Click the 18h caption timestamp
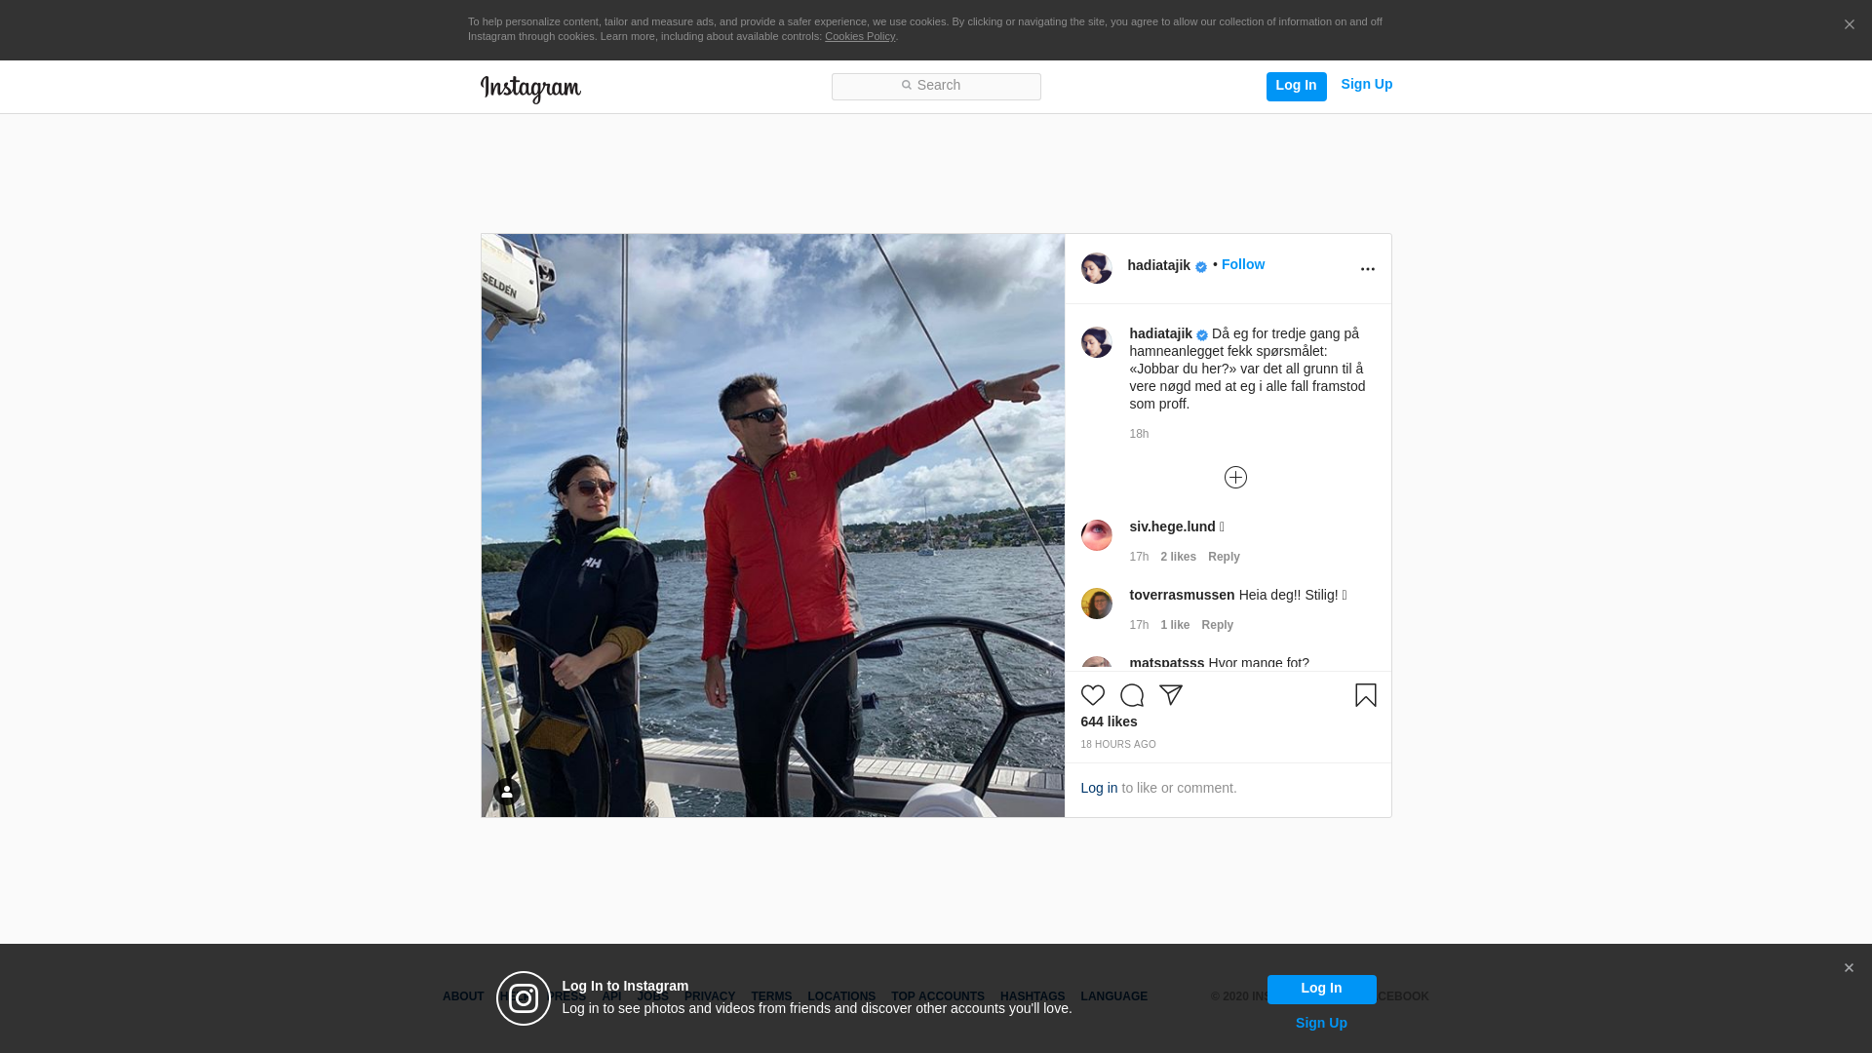Image resolution: width=1872 pixels, height=1053 pixels. [x=1139, y=434]
